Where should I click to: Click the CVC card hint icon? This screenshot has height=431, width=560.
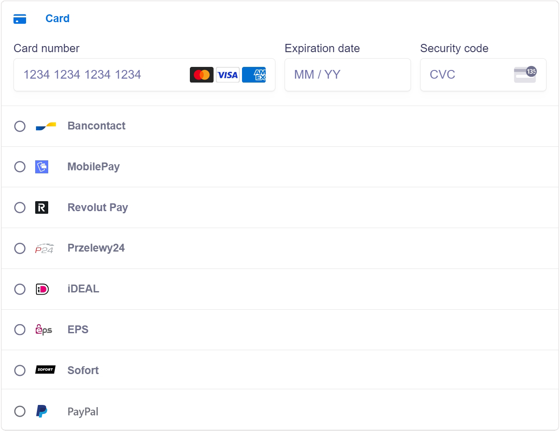click(x=525, y=75)
